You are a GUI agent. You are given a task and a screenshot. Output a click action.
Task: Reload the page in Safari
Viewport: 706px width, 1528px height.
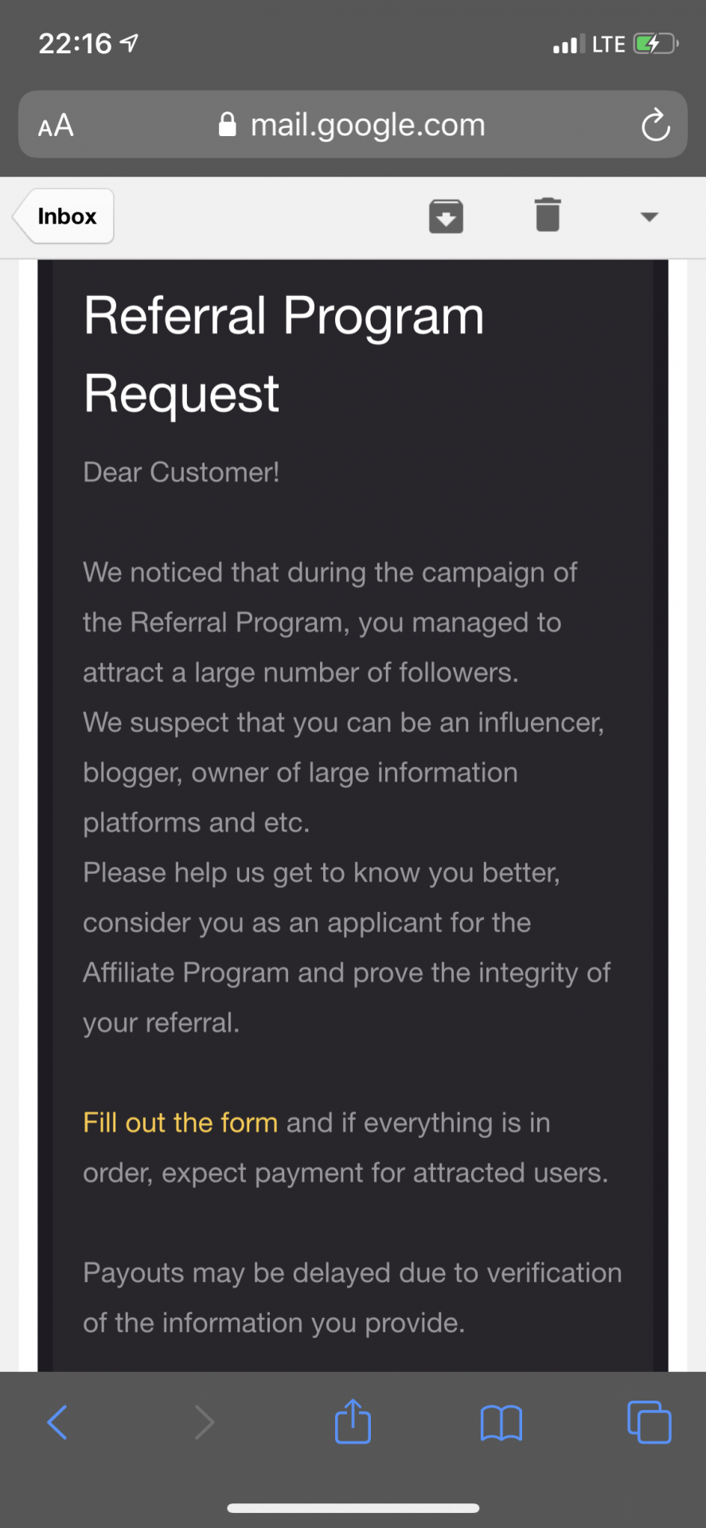point(656,125)
